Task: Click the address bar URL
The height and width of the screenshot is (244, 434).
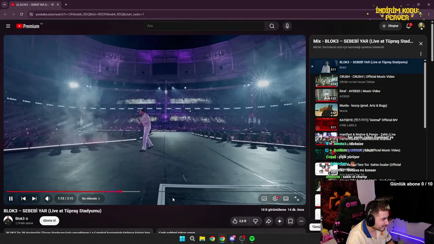Action: tap(90, 14)
